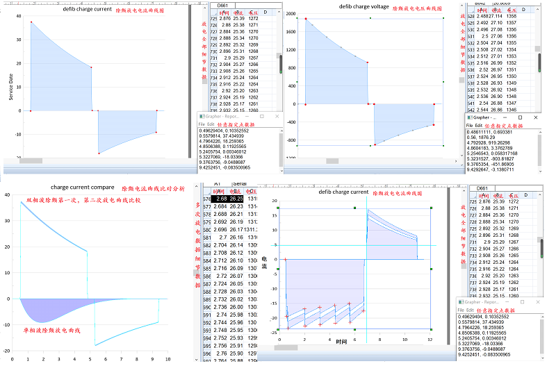Click the Grapher icon in top-left report window
The width and height of the screenshot is (547, 366).
tap(201, 117)
